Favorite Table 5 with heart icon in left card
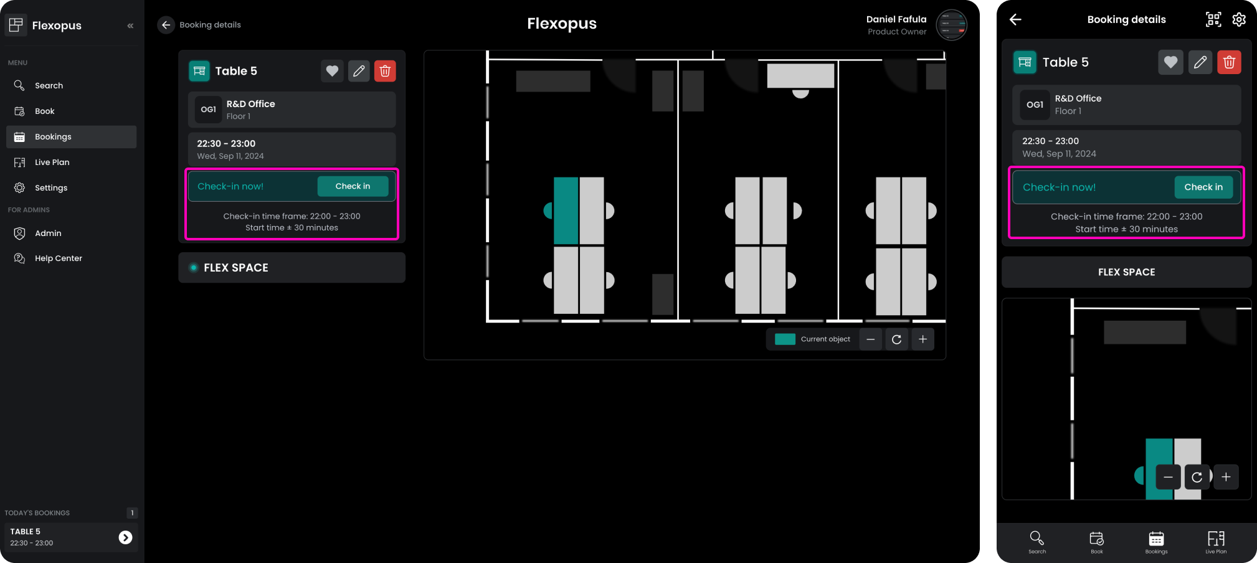Image resolution: width=1257 pixels, height=563 pixels. pyautogui.click(x=332, y=71)
